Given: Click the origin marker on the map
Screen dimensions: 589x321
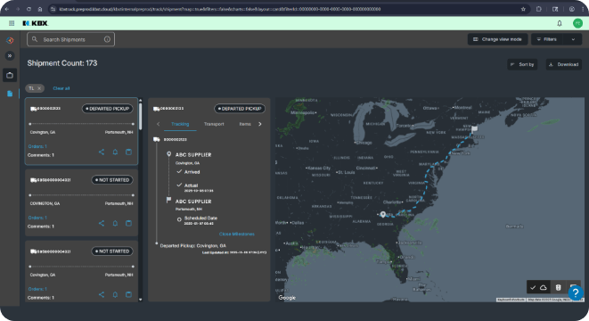Looking at the screenshot, I should click(x=383, y=214).
